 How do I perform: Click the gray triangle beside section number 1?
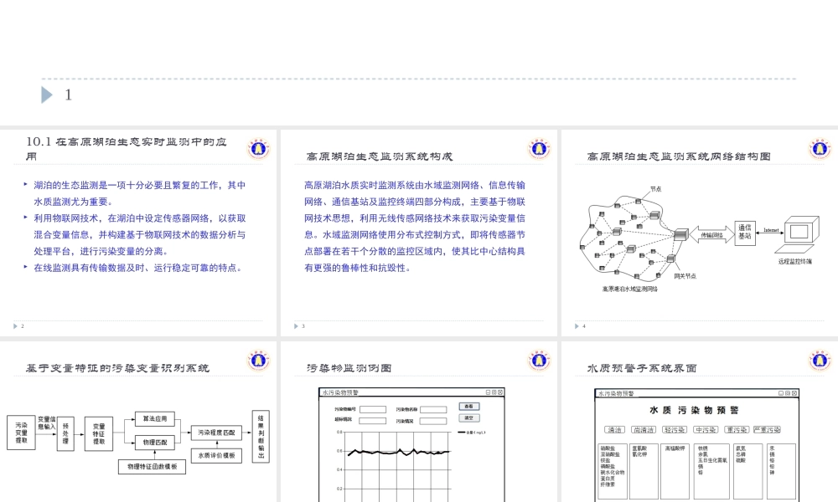tap(48, 95)
